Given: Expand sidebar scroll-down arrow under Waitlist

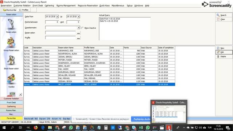Looking at the screenshot, I should tap(20, 94).
